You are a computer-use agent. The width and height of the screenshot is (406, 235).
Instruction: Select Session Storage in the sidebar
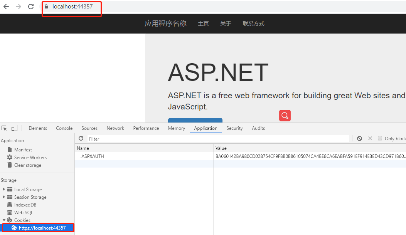[x=30, y=197]
